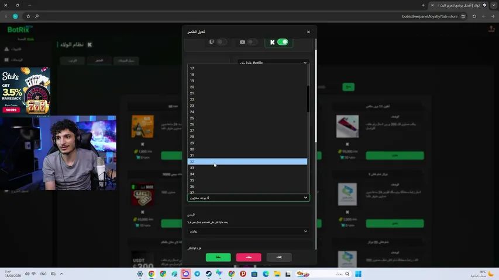This screenshot has height=280, width=499.
Task: Select 35 in the dropdown list
Action: pyautogui.click(x=247, y=180)
